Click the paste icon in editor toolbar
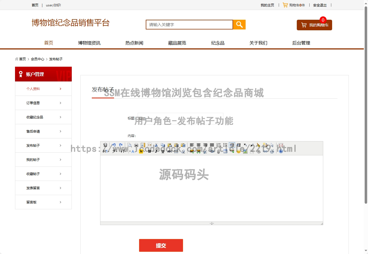This screenshot has height=254, width=368. click(169, 145)
